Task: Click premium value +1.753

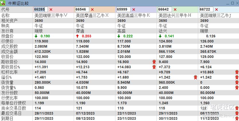Action: (81, 77)
